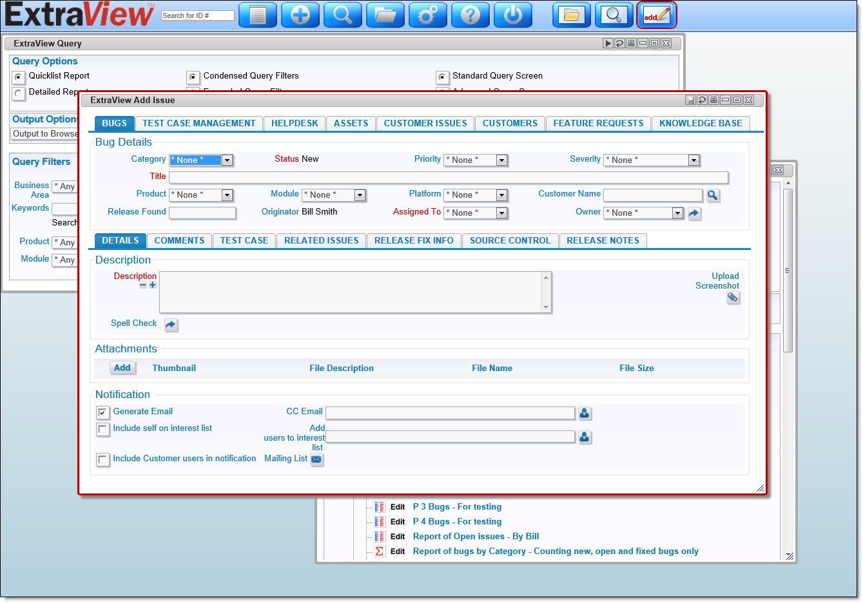
Task: Click the gears Administration toolbar icon
Action: (x=427, y=15)
